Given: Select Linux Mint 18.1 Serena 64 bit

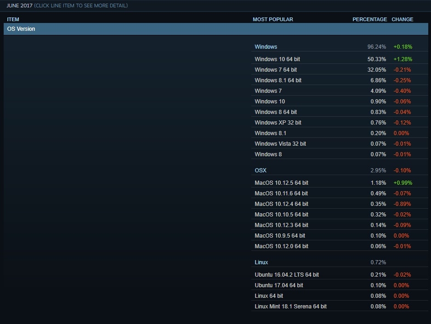Looking at the screenshot, I should [x=340, y=307].
